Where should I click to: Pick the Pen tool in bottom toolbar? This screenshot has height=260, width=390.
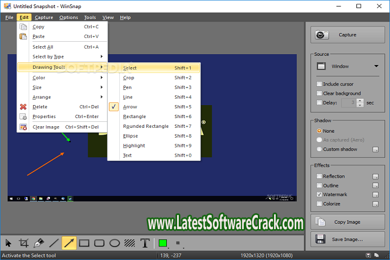click(39, 243)
